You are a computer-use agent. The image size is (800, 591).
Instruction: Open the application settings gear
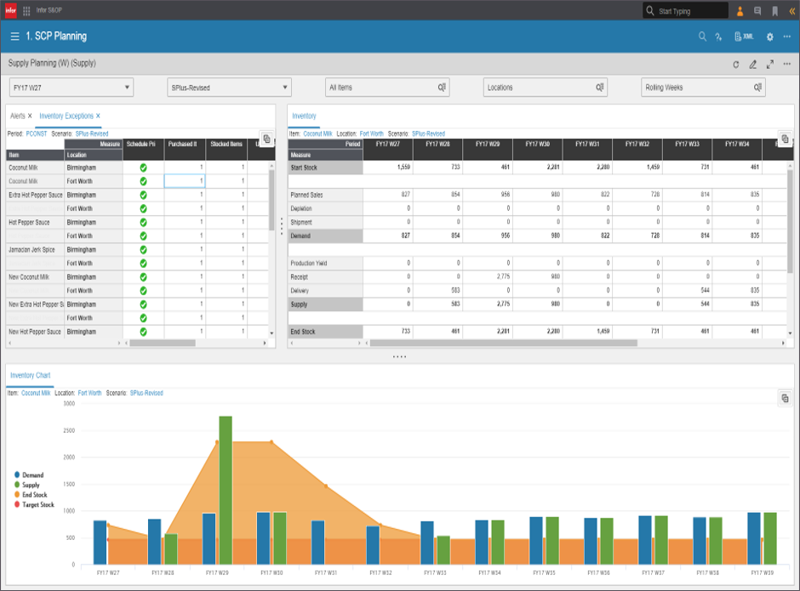pyautogui.click(x=769, y=37)
